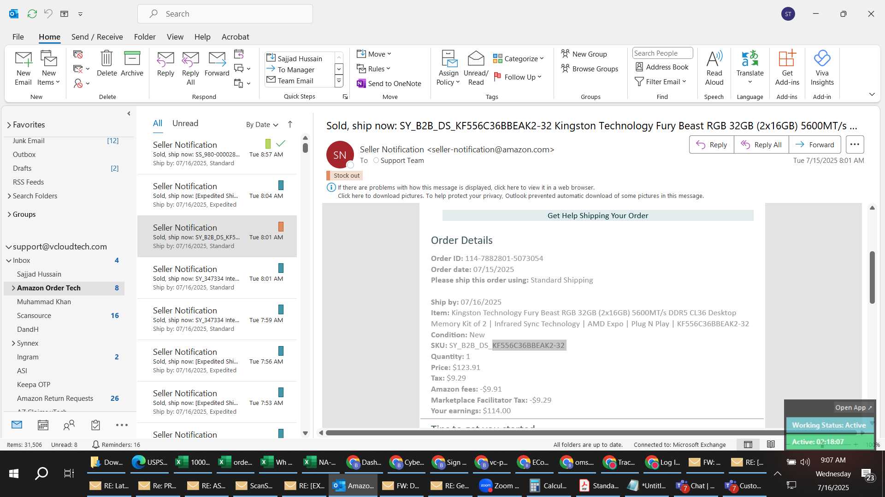885x497 pixels.
Task: Expand Amazon Order Tech folder
Action: 13,288
